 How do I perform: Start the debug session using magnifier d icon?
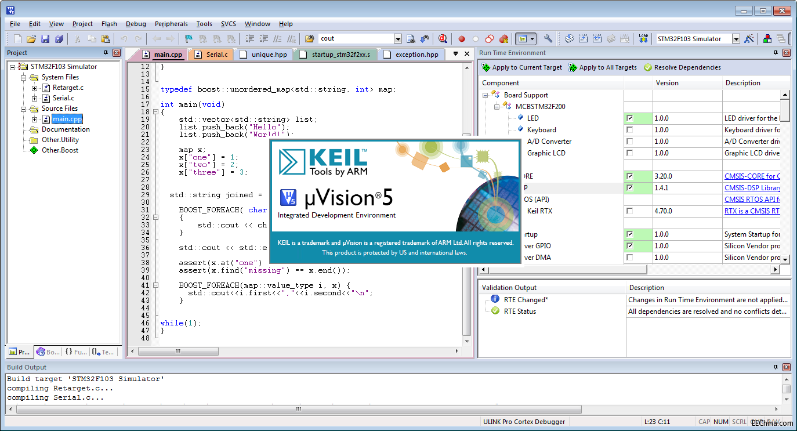pos(443,39)
